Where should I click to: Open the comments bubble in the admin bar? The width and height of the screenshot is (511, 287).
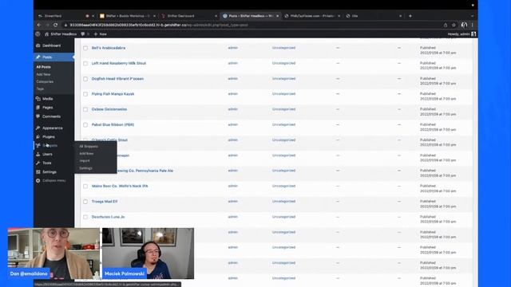tap(83, 33)
